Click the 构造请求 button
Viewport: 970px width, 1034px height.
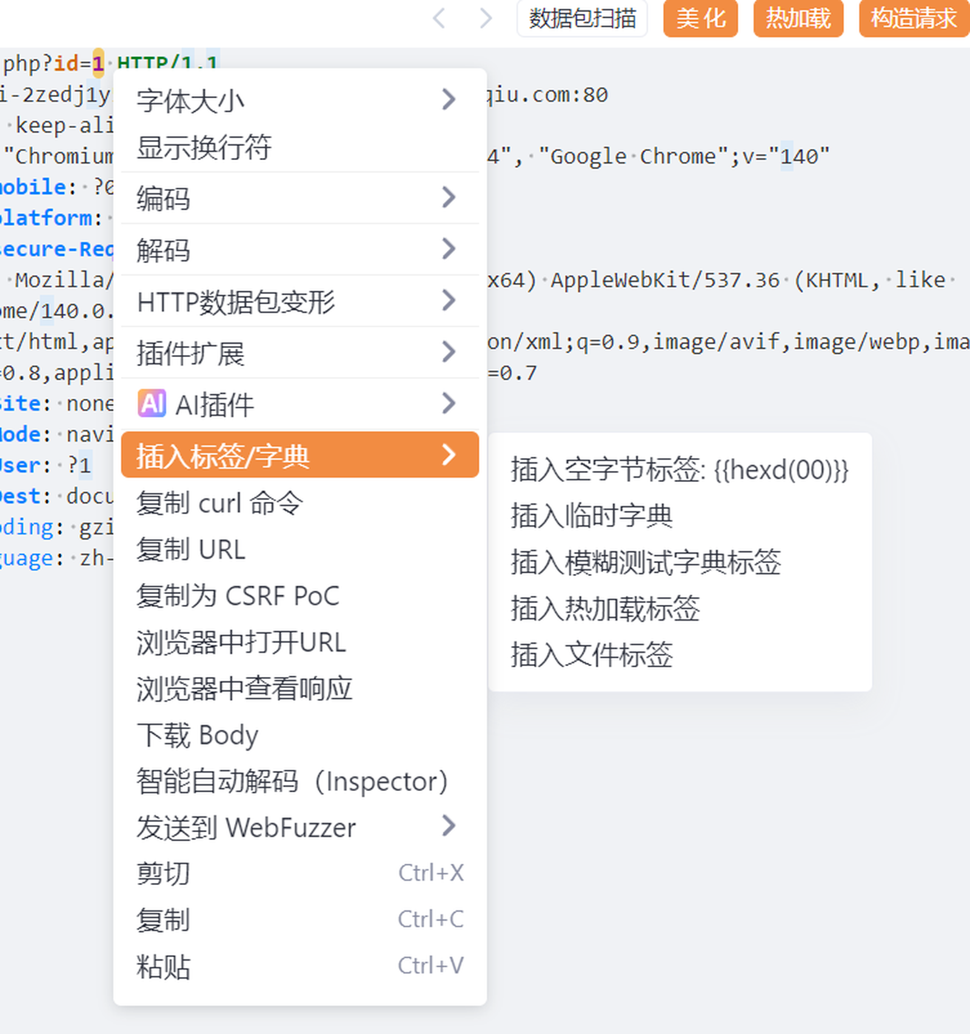click(x=914, y=18)
